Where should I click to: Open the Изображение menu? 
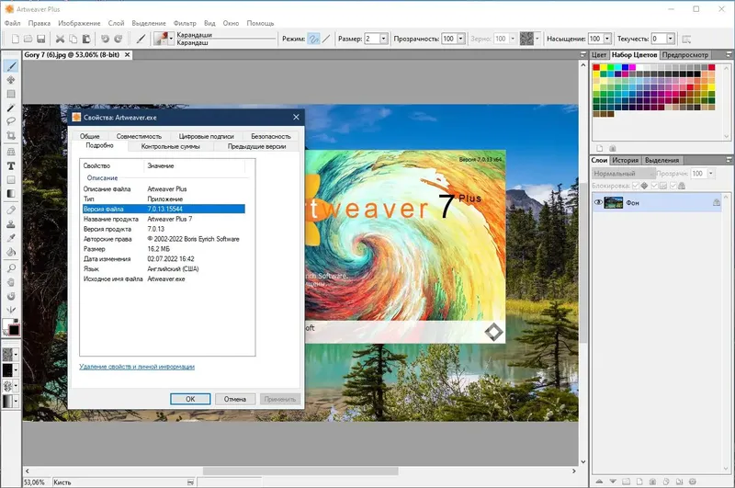(79, 23)
